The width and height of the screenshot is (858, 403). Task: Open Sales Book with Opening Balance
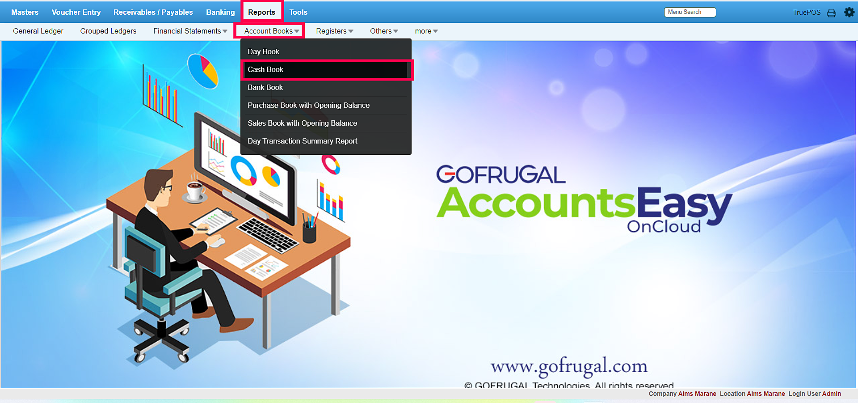click(x=326, y=123)
